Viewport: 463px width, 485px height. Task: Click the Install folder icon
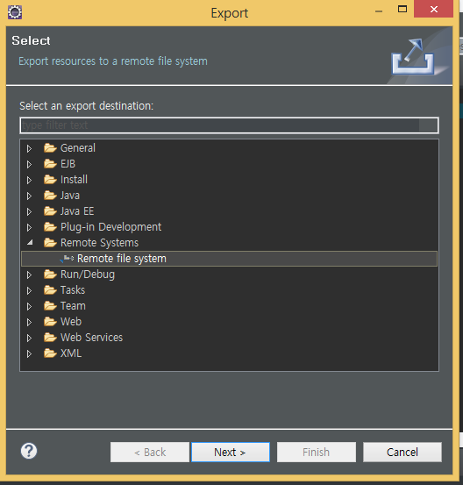pyautogui.click(x=50, y=180)
